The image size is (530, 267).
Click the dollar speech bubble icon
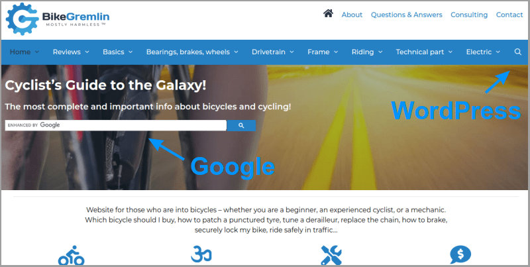(460, 255)
